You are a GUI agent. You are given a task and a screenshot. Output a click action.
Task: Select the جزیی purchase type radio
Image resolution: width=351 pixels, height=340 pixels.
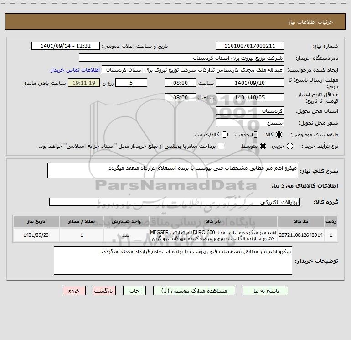pyautogui.click(x=289, y=146)
